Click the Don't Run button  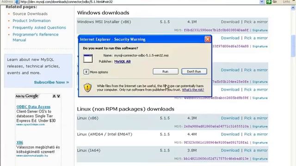click(x=194, y=71)
